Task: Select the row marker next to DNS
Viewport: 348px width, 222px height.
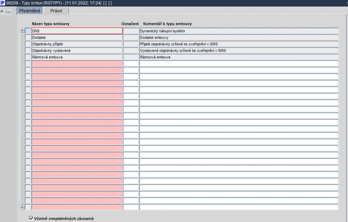Action: (x=28, y=31)
